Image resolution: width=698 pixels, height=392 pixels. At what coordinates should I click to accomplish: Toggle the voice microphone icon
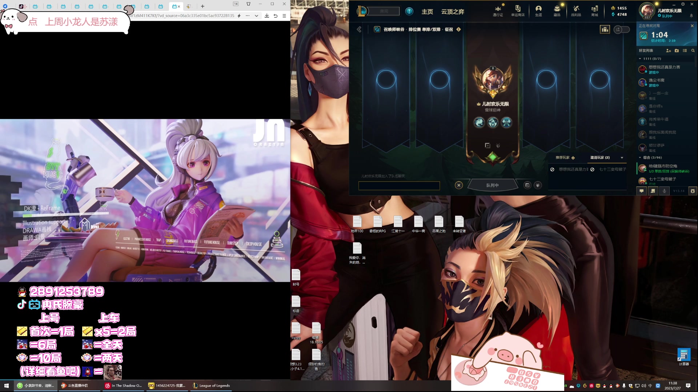coord(664,191)
